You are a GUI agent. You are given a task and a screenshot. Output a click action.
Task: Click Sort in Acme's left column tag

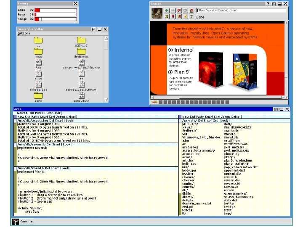(52, 117)
